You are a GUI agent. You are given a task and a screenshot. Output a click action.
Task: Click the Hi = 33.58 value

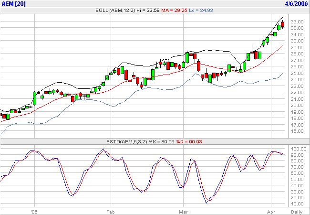pos(148,11)
